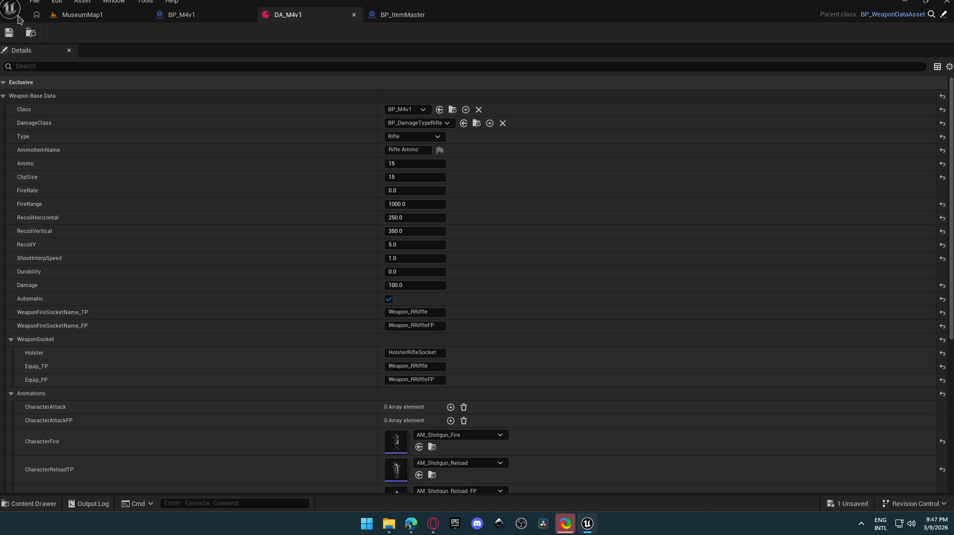Switch to the MuseumMap1 tab
This screenshot has width=954, height=535.
pos(82,15)
